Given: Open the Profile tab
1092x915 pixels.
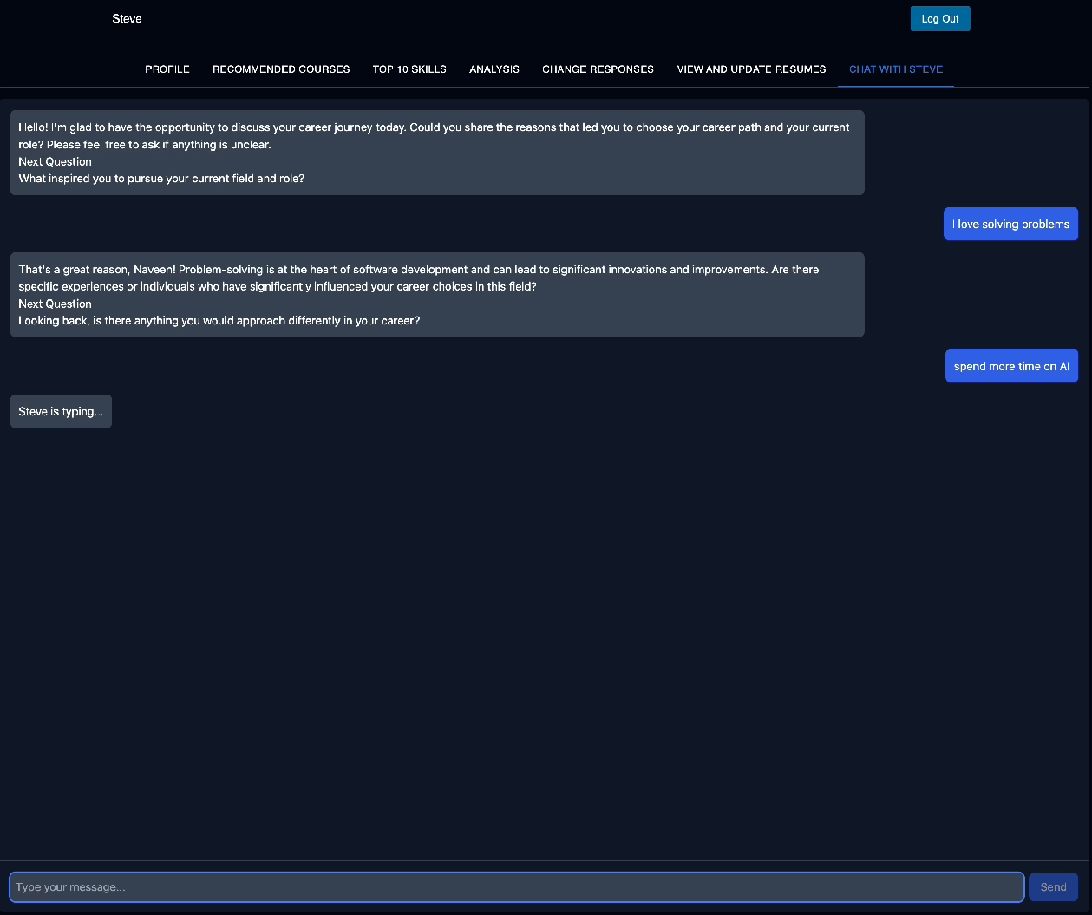Looking at the screenshot, I should pyautogui.click(x=167, y=69).
